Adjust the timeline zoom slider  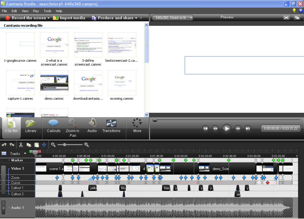[65, 145]
